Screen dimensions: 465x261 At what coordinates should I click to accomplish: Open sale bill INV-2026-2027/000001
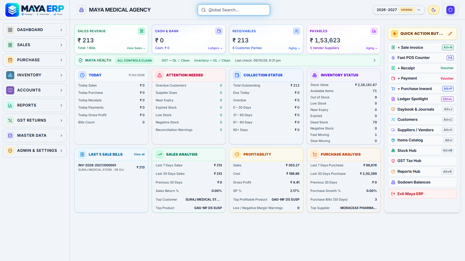coord(111,167)
